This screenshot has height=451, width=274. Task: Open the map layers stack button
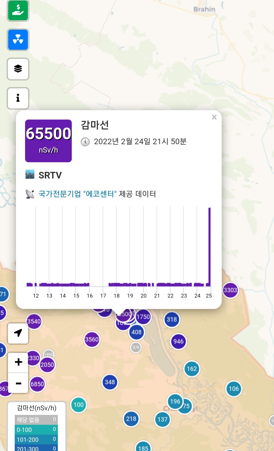click(18, 69)
